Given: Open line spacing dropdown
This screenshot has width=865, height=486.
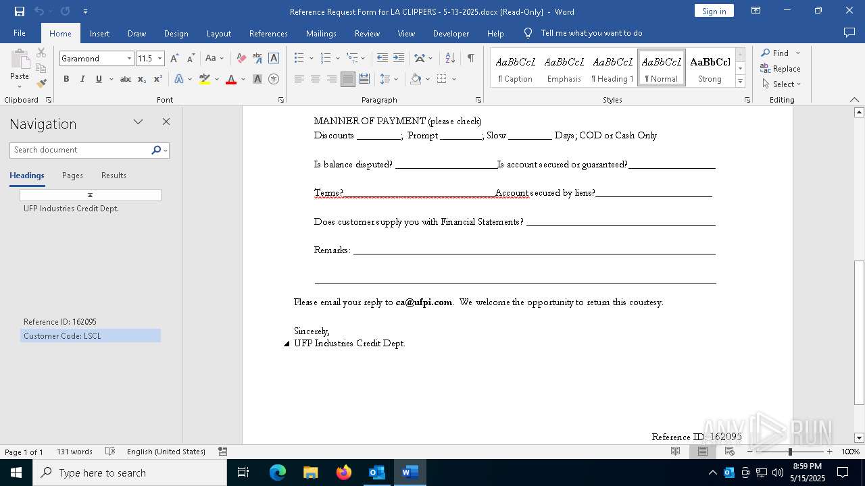Looking at the screenshot, I should pos(389,79).
